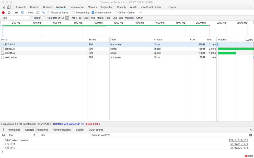254x158 pixels.
Task: Open the Rendering drawer tab
Action: 42,130
